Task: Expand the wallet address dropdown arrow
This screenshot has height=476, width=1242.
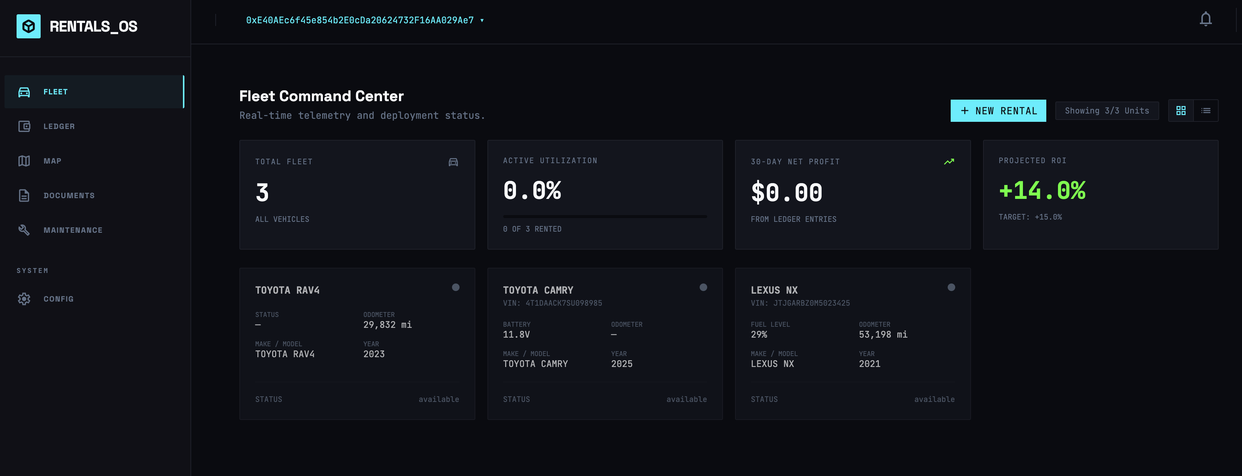Action: (x=482, y=21)
